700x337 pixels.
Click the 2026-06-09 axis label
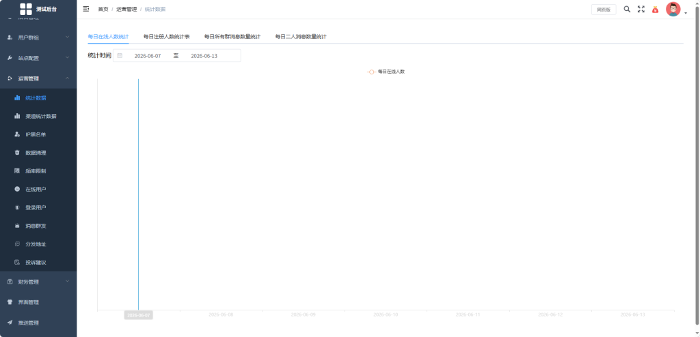point(303,314)
